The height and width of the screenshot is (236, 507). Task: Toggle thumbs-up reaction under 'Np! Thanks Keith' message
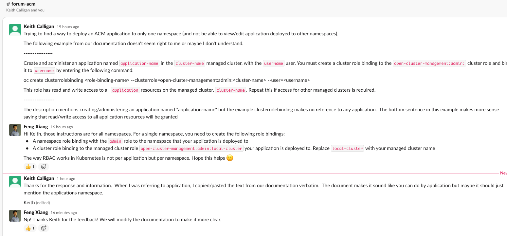click(30, 228)
